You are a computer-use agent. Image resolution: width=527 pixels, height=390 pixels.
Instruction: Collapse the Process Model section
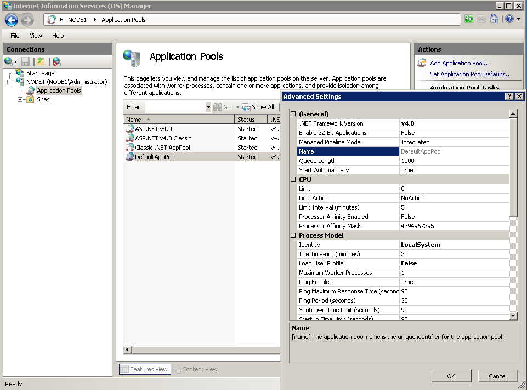pos(293,235)
